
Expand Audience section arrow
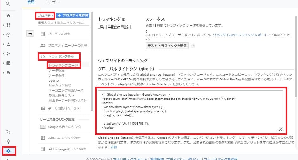[3, 44]
